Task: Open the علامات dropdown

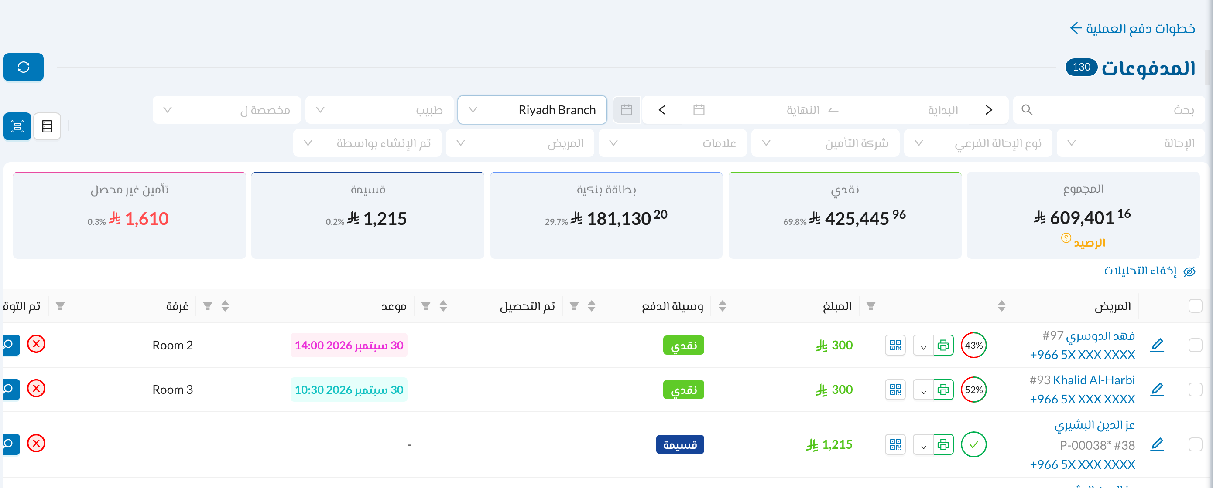Action: pos(672,143)
